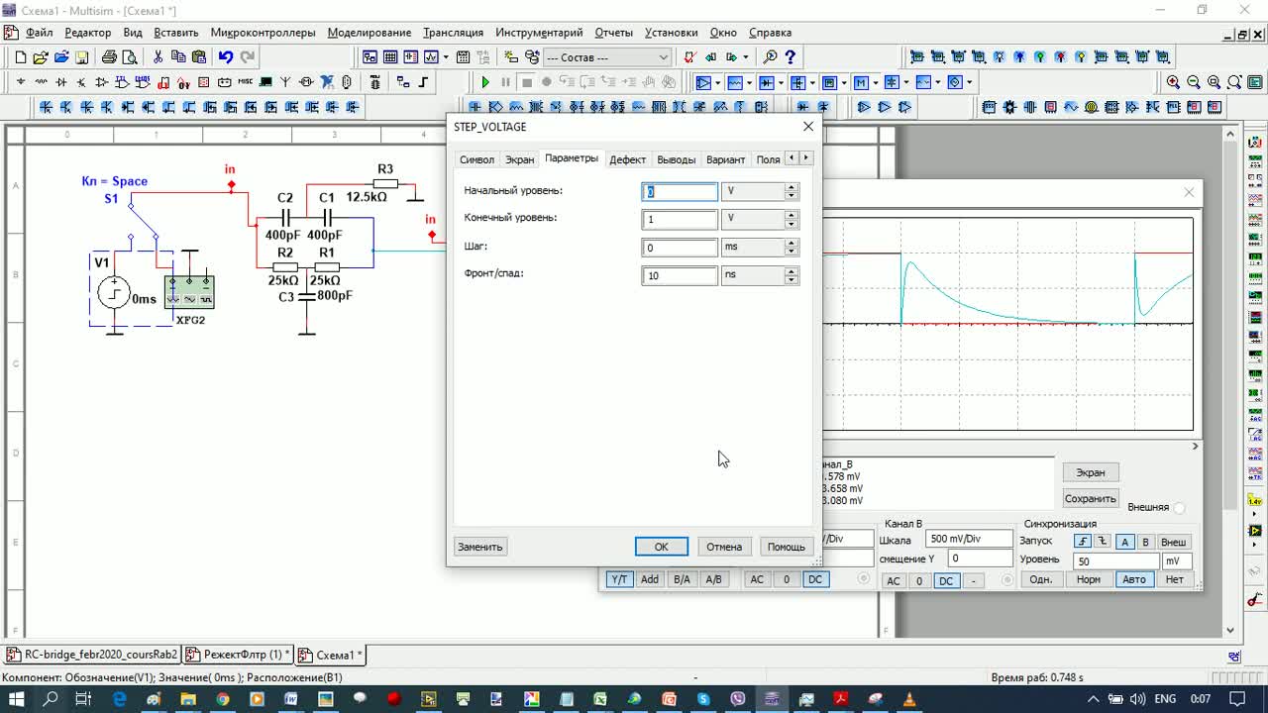Viewport: 1268px width, 713px height.
Task: Click the Windows Start button
Action: tap(17, 699)
